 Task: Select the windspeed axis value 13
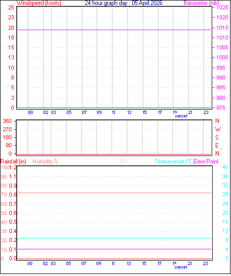(11, 57)
